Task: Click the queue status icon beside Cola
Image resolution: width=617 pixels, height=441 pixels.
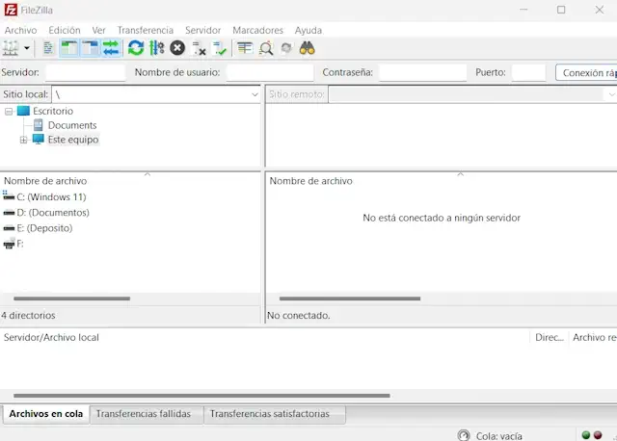Action: (x=464, y=435)
